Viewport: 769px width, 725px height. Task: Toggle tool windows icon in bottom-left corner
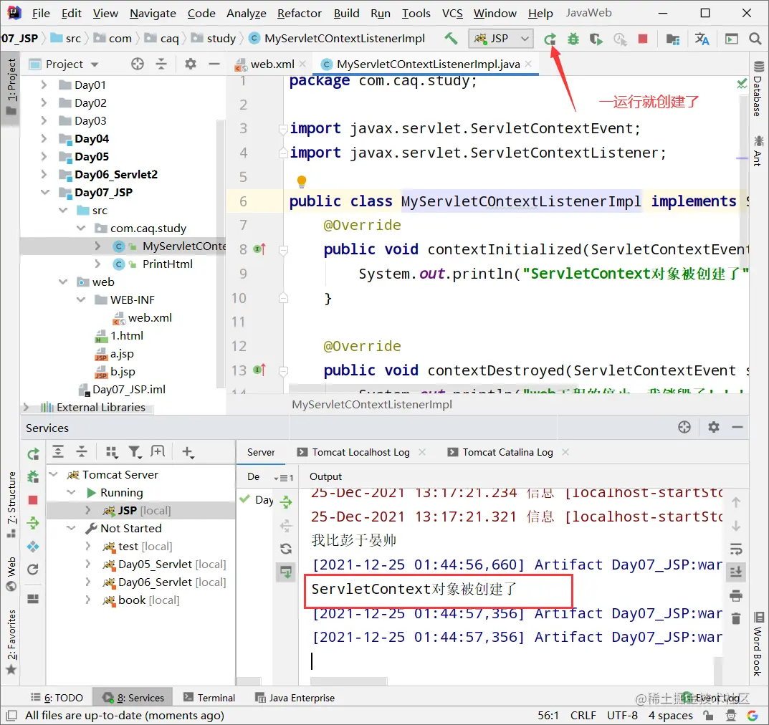tap(11, 715)
